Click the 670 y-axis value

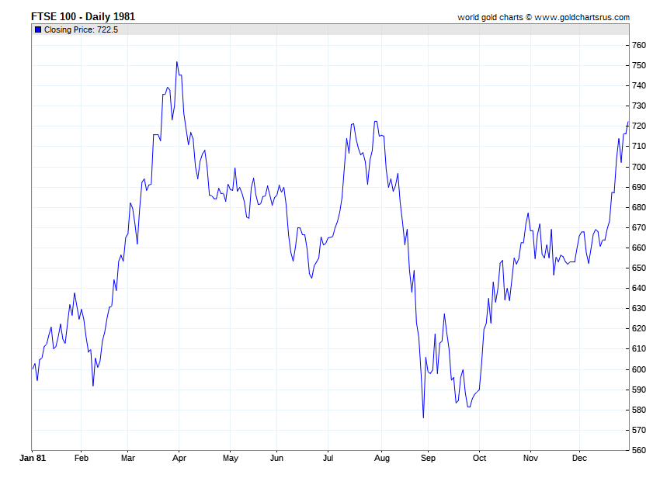click(x=639, y=227)
